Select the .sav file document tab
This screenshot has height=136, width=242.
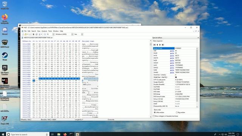tap(37, 38)
